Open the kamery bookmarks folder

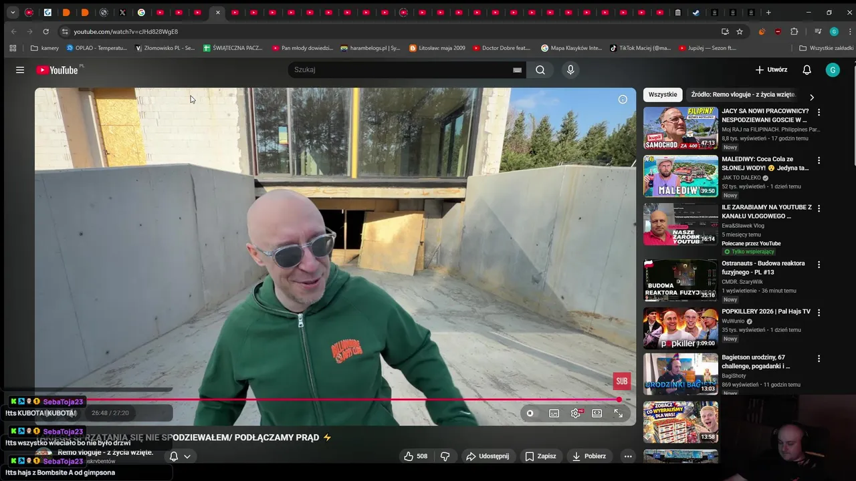click(x=45, y=48)
